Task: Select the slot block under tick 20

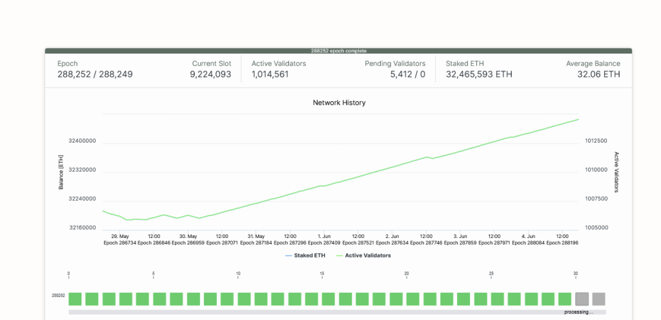Action: [x=412, y=299]
